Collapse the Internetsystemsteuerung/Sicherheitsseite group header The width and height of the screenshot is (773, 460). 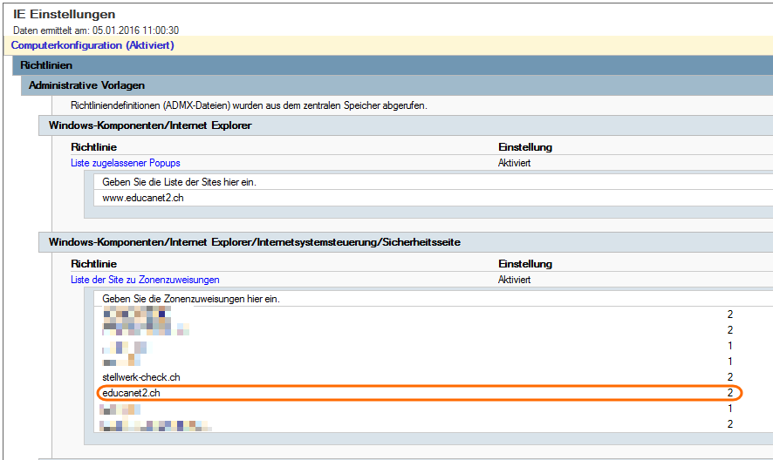[x=254, y=241]
